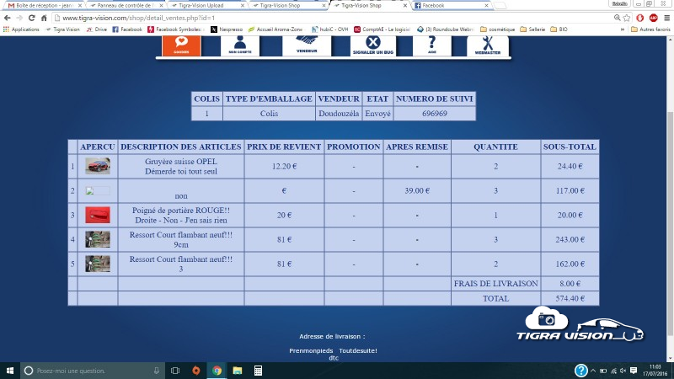Bookmark this page with star icon
This screenshot has width=674, height=379.
(x=626, y=17)
